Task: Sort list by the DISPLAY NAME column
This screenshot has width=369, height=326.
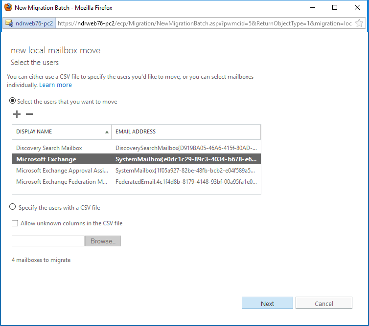Action: [x=62, y=131]
